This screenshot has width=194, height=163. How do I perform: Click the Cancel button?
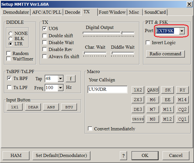(176, 156)
